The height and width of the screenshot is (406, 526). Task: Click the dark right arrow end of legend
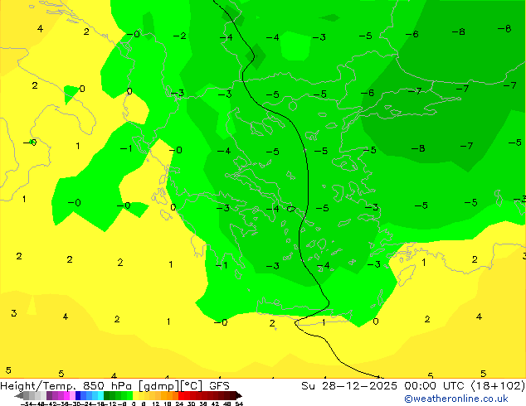point(239,395)
